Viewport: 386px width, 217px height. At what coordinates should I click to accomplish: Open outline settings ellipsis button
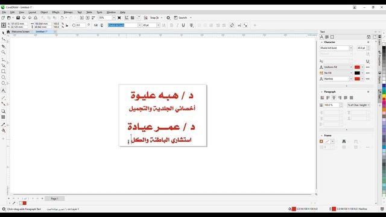point(367,79)
